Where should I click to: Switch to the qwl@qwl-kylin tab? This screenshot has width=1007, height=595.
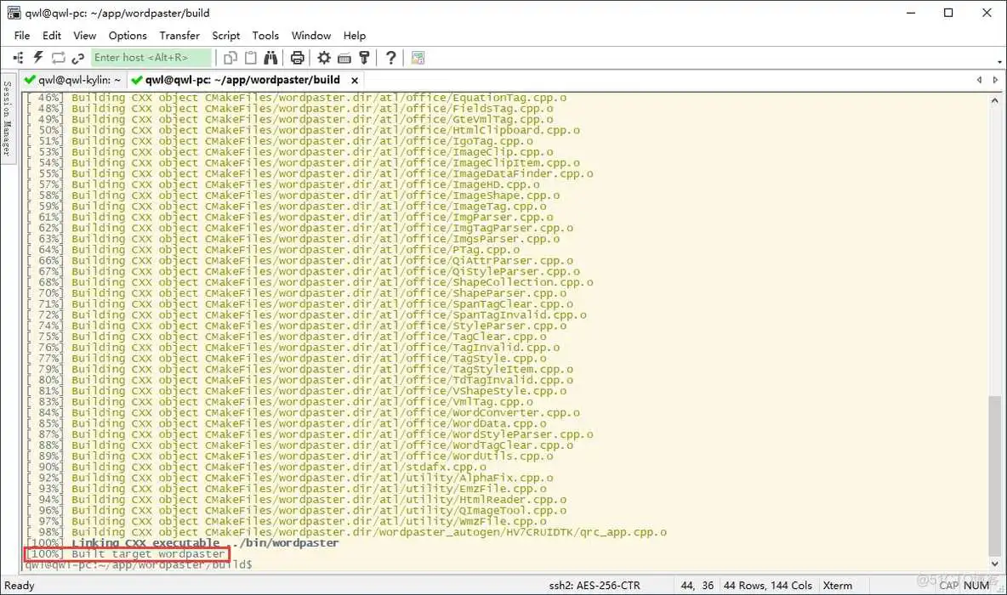73,80
